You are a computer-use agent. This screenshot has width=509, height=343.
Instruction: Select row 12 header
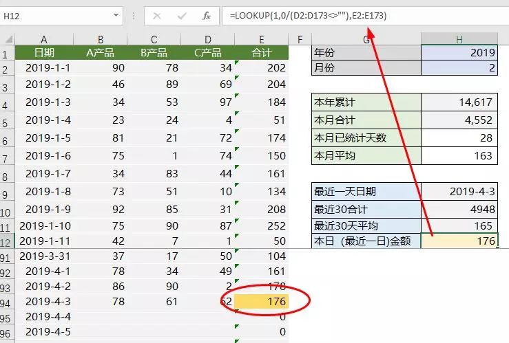[6, 242]
